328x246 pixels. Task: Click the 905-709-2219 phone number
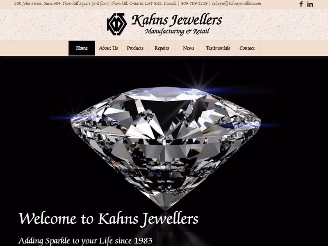click(194, 4)
